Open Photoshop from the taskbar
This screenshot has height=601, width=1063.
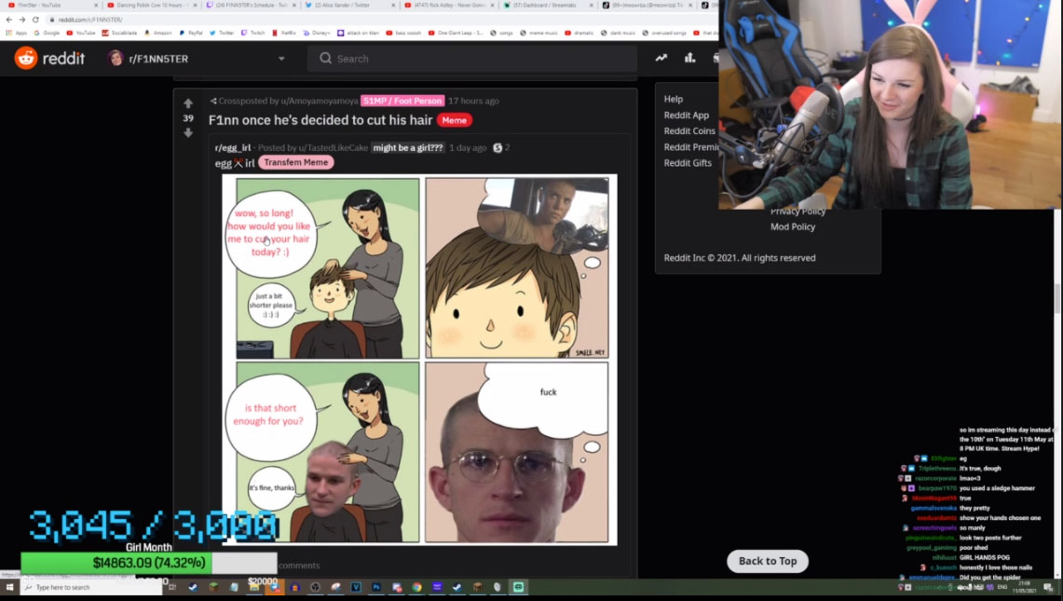(x=376, y=587)
